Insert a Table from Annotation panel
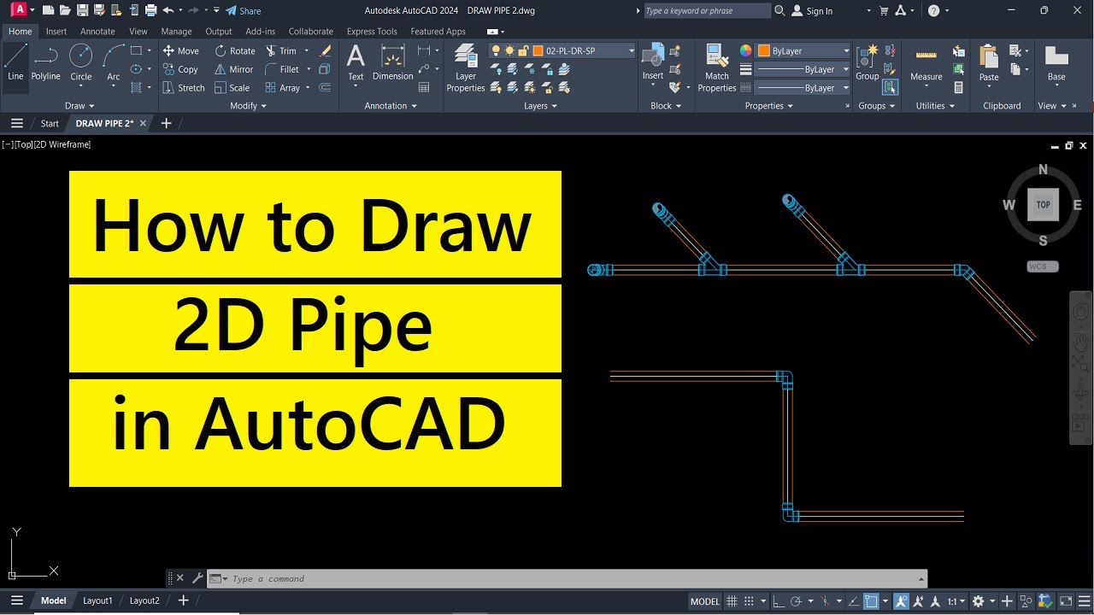This screenshot has height=615, width=1094. click(424, 88)
